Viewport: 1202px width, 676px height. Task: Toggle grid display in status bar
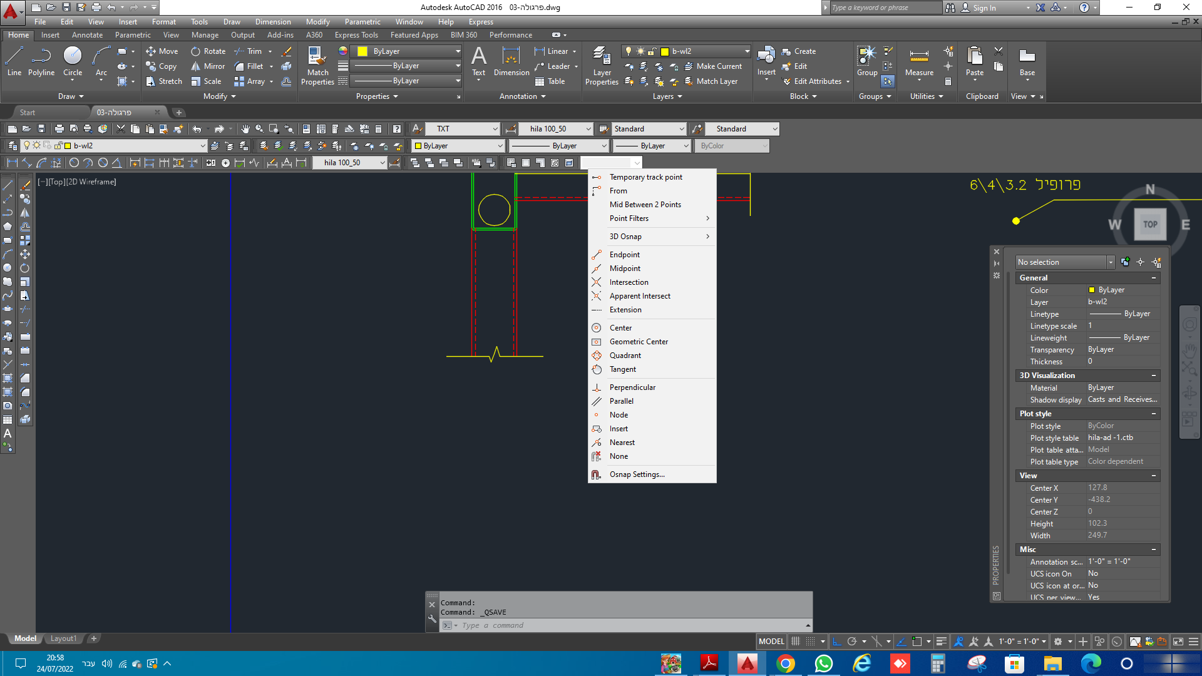796,642
